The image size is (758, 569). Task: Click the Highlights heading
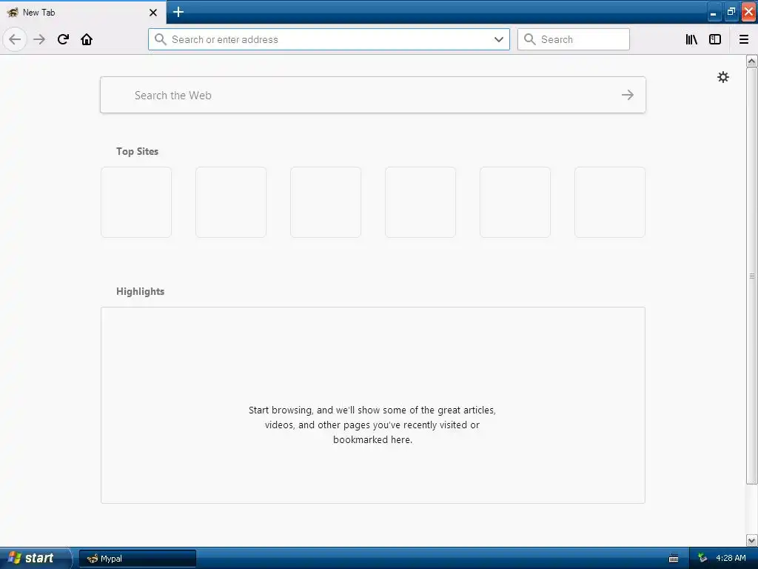tap(140, 291)
